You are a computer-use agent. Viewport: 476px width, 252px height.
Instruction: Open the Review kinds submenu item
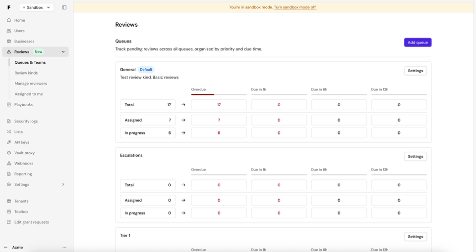point(26,73)
